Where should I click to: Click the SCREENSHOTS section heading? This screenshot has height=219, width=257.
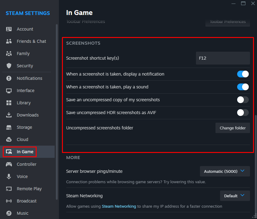(x=83, y=43)
